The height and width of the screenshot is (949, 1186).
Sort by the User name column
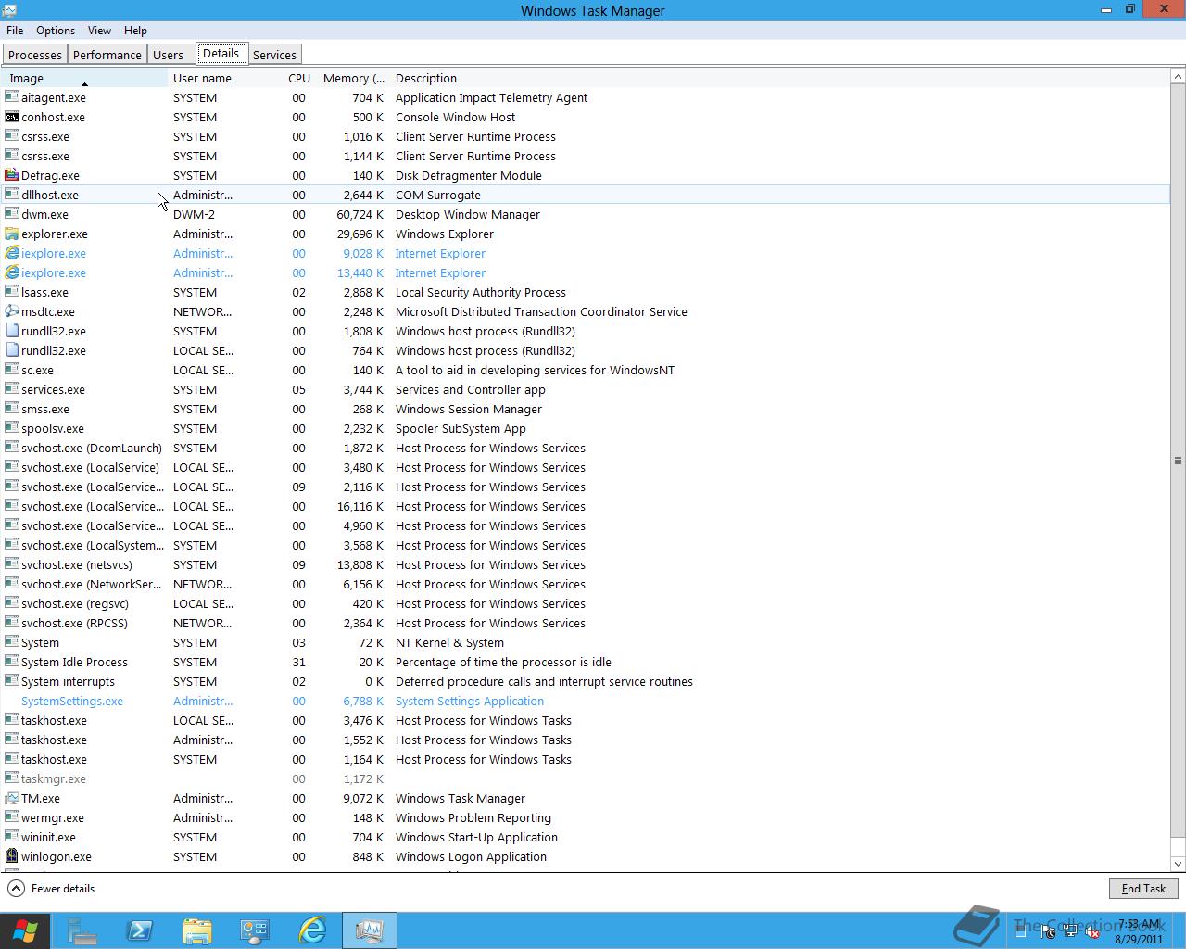click(x=227, y=79)
